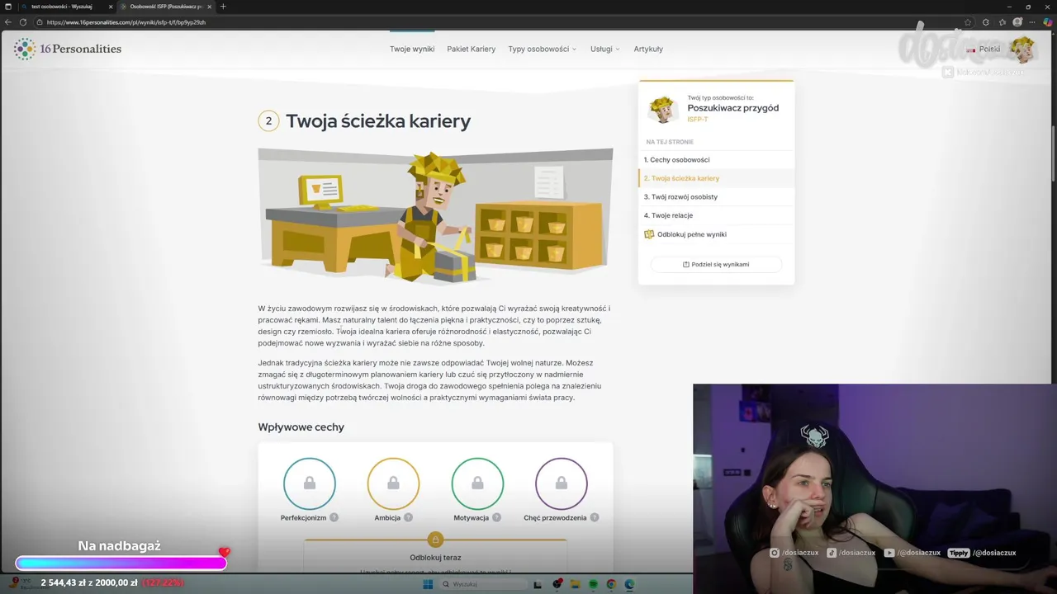The height and width of the screenshot is (594, 1057).
Task: Click the gold padlock above Odblokuj teraz
Action: point(435,540)
